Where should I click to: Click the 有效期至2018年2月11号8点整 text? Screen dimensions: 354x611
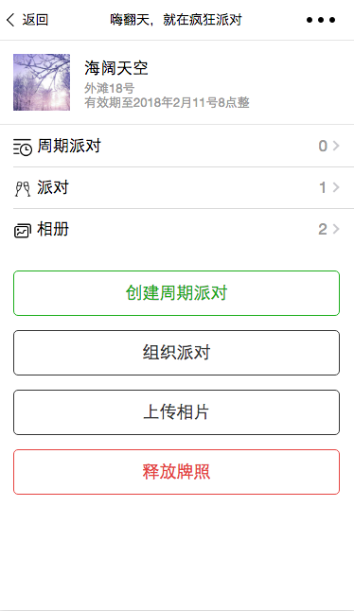167,103
